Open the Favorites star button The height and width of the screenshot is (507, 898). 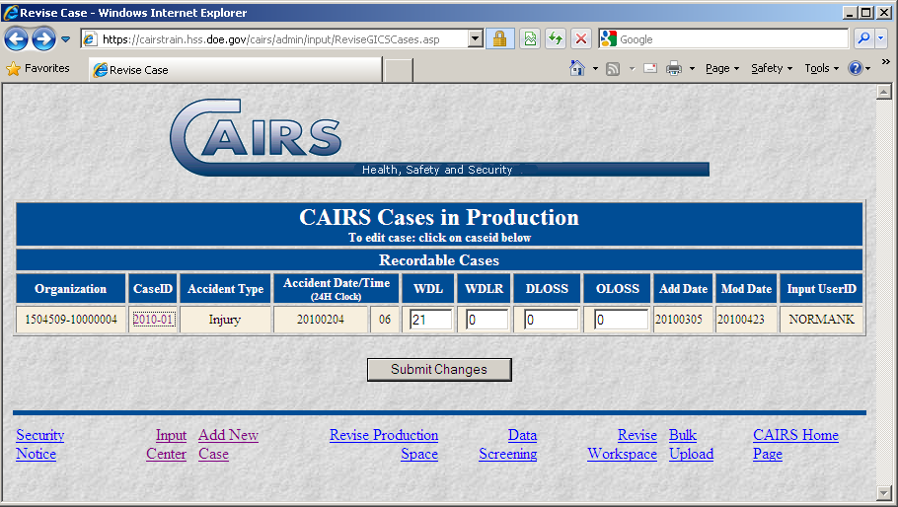point(37,68)
